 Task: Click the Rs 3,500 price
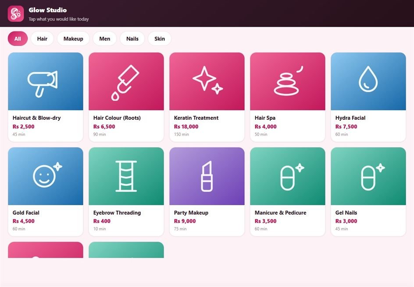tap(266, 221)
